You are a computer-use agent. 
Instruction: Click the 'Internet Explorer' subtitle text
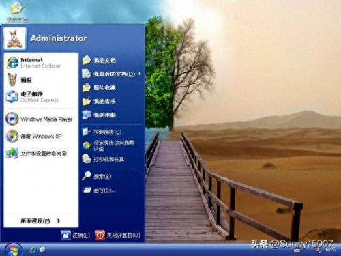coord(40,66)
